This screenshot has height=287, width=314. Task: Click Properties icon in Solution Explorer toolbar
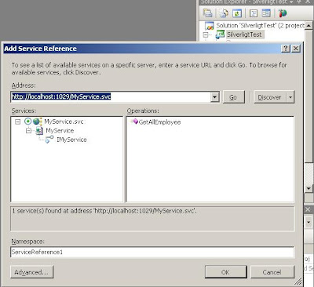208,13
